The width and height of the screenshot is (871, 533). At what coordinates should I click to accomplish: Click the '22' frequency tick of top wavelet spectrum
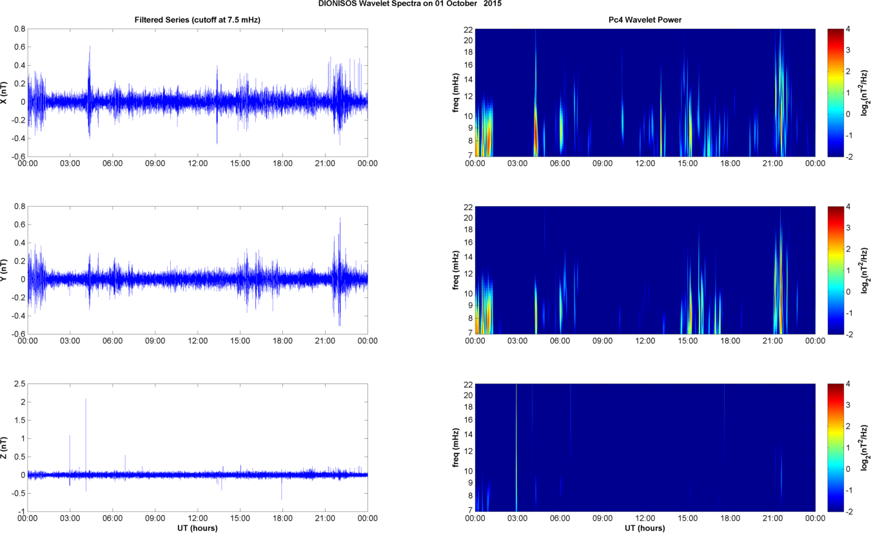coord(468,29)
